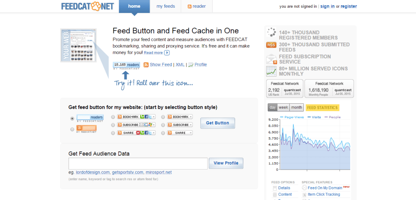416x200 pixels.
Task: Select SHARE with social icons style
Action: pos(113,133)
